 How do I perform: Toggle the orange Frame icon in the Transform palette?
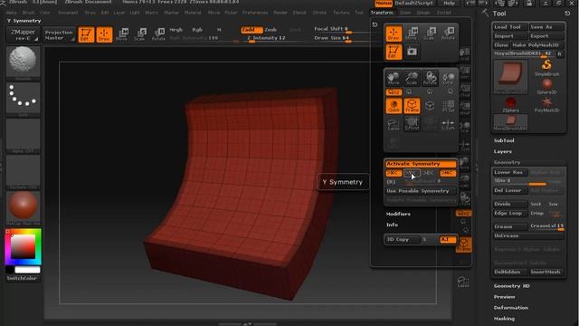click(x=412, y=106)
